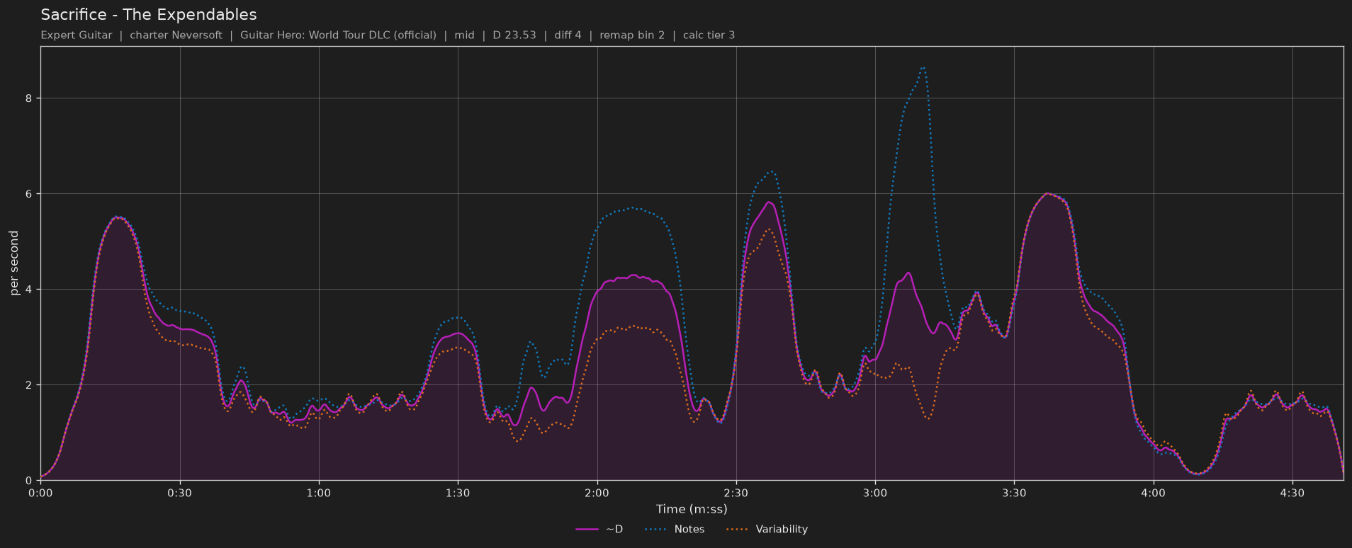Click 'Guitar Hero: World Tour DLC (official)' text
Viewport: 1352px width, 548px height.
pyautogui.click(x=338, y=35)
